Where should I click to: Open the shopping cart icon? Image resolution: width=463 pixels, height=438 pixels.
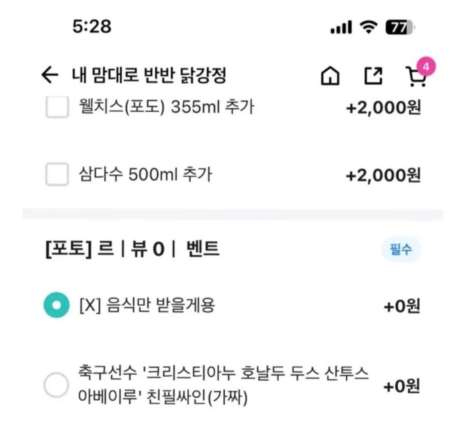414,79
